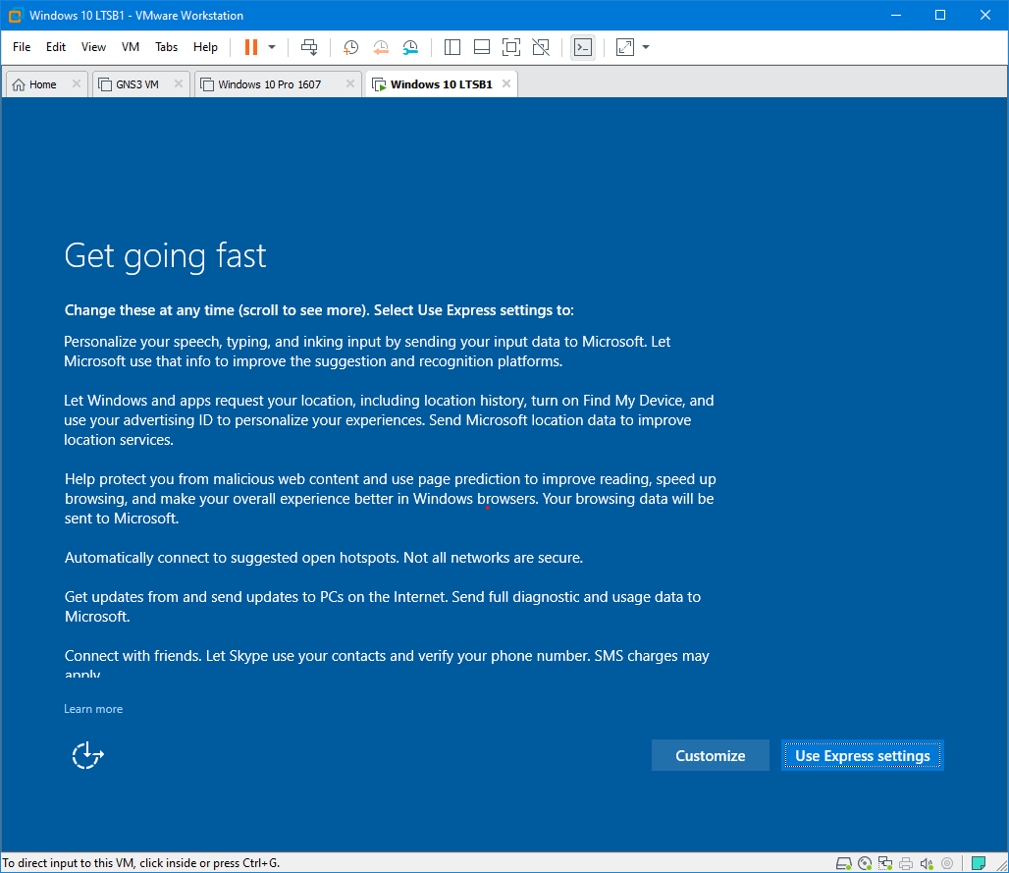
Task: Choose Use Express settings
Action: [863, 755]
